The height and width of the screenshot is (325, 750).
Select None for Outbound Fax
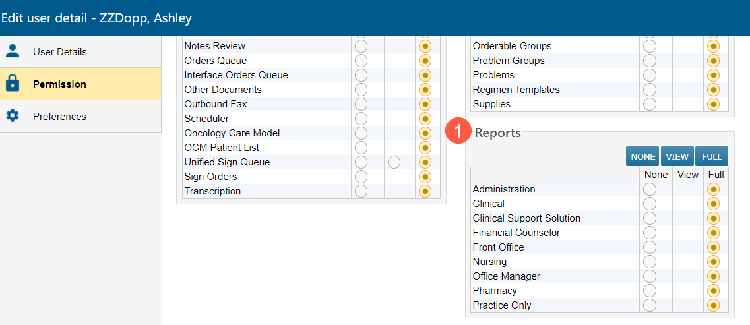click(361, 104)
